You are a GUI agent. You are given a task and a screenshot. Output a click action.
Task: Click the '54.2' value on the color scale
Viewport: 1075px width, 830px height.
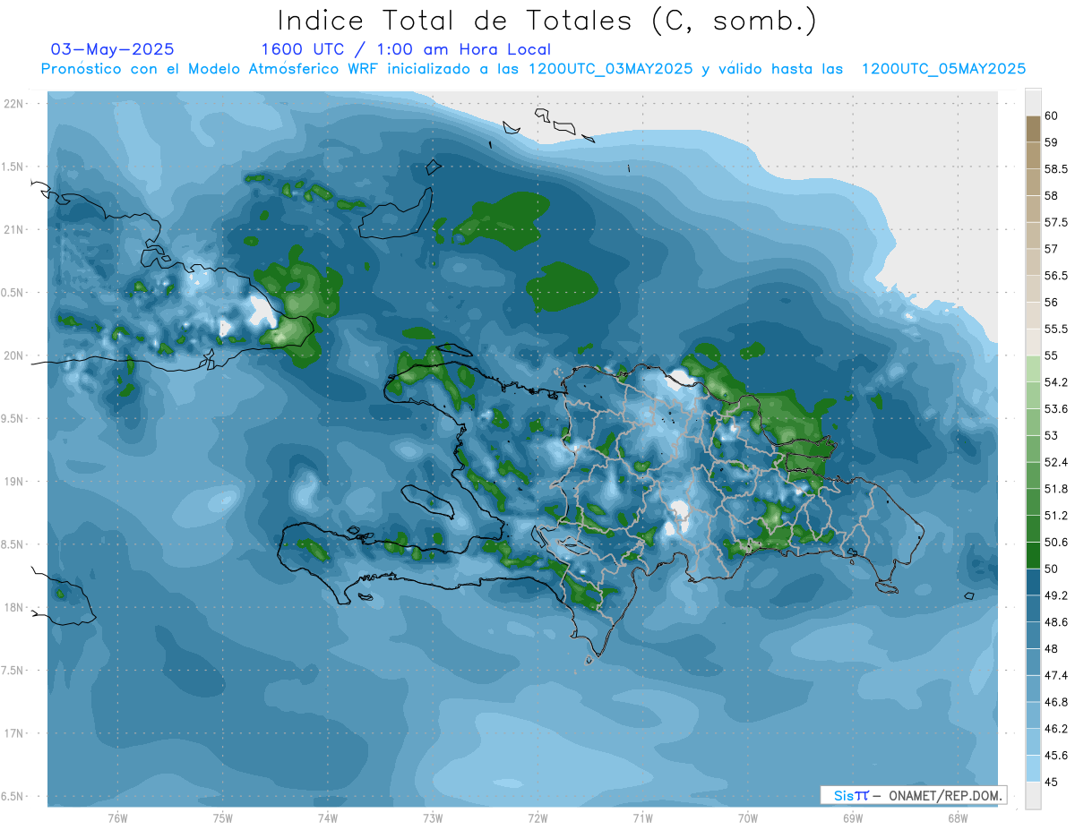point(1056,382)
